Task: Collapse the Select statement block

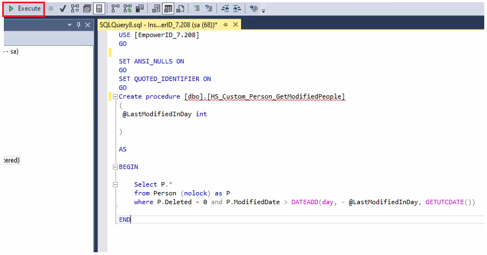Action: (115, 185)
